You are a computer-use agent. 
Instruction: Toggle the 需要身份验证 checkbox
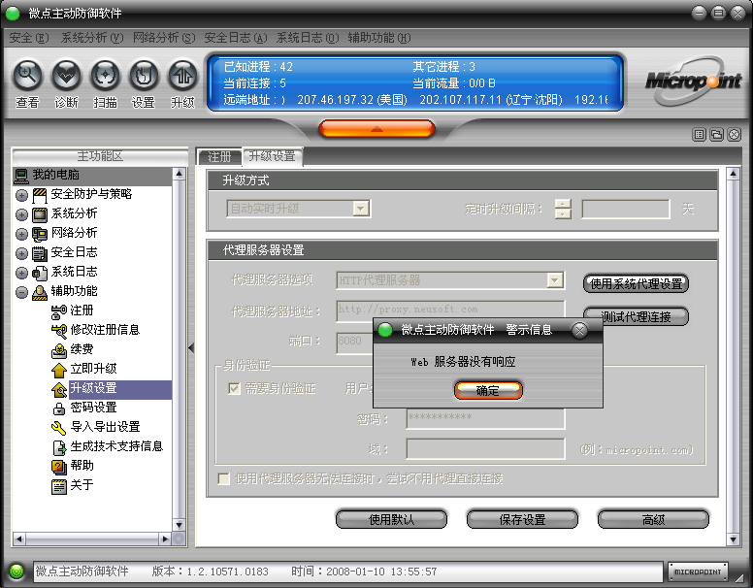point(234,388)
